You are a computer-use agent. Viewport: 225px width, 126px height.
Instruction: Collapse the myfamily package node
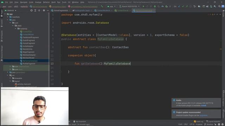pyautogui.click(x=15, y=29)
